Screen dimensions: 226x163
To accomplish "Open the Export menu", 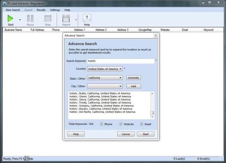I will (x=28, y=10).
